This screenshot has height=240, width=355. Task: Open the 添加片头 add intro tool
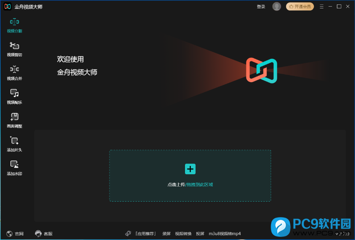pyautogui.click(x=15, y=144)
